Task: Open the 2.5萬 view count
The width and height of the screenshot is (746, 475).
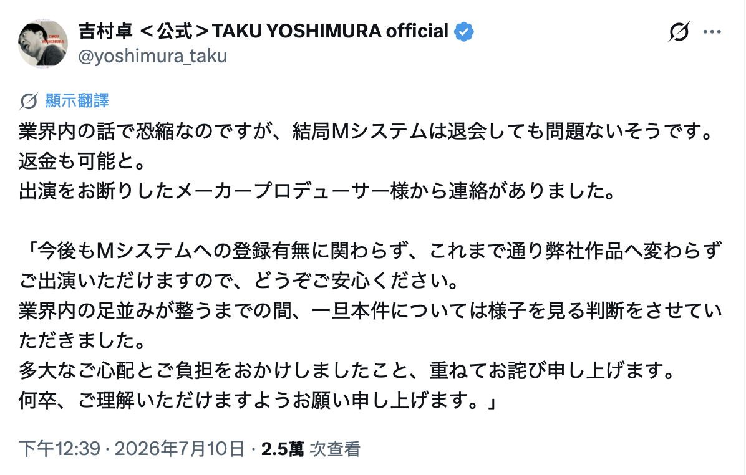Action: [x=283, y=449]
